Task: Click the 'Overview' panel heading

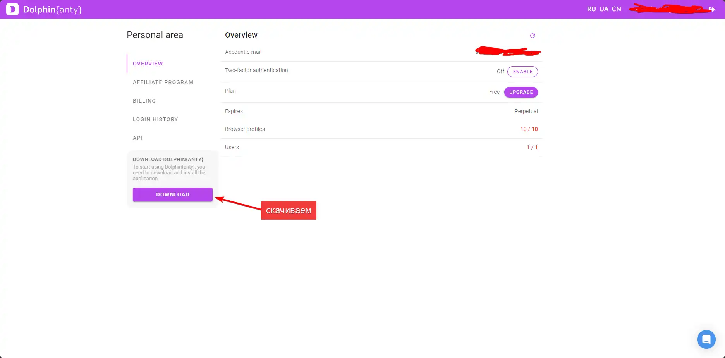Action: pos(241,35)
